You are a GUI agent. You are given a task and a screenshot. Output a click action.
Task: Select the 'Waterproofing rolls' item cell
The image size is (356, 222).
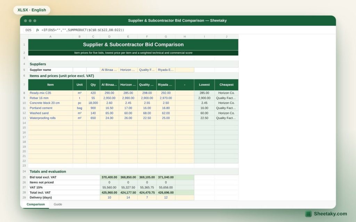[x=50, y=118]
